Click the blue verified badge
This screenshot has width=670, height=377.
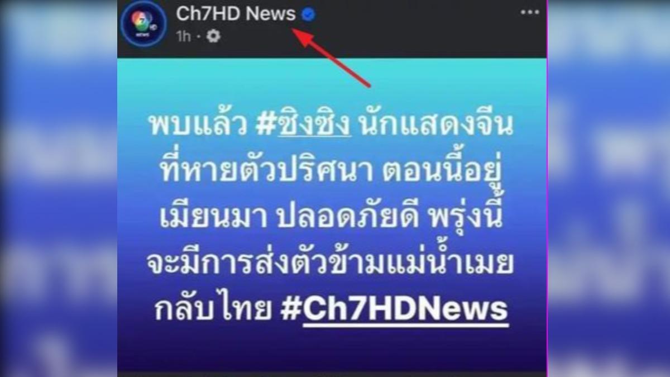[308, 15]
